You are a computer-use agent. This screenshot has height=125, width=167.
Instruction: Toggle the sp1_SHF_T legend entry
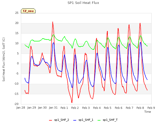(x=108, y=120)
